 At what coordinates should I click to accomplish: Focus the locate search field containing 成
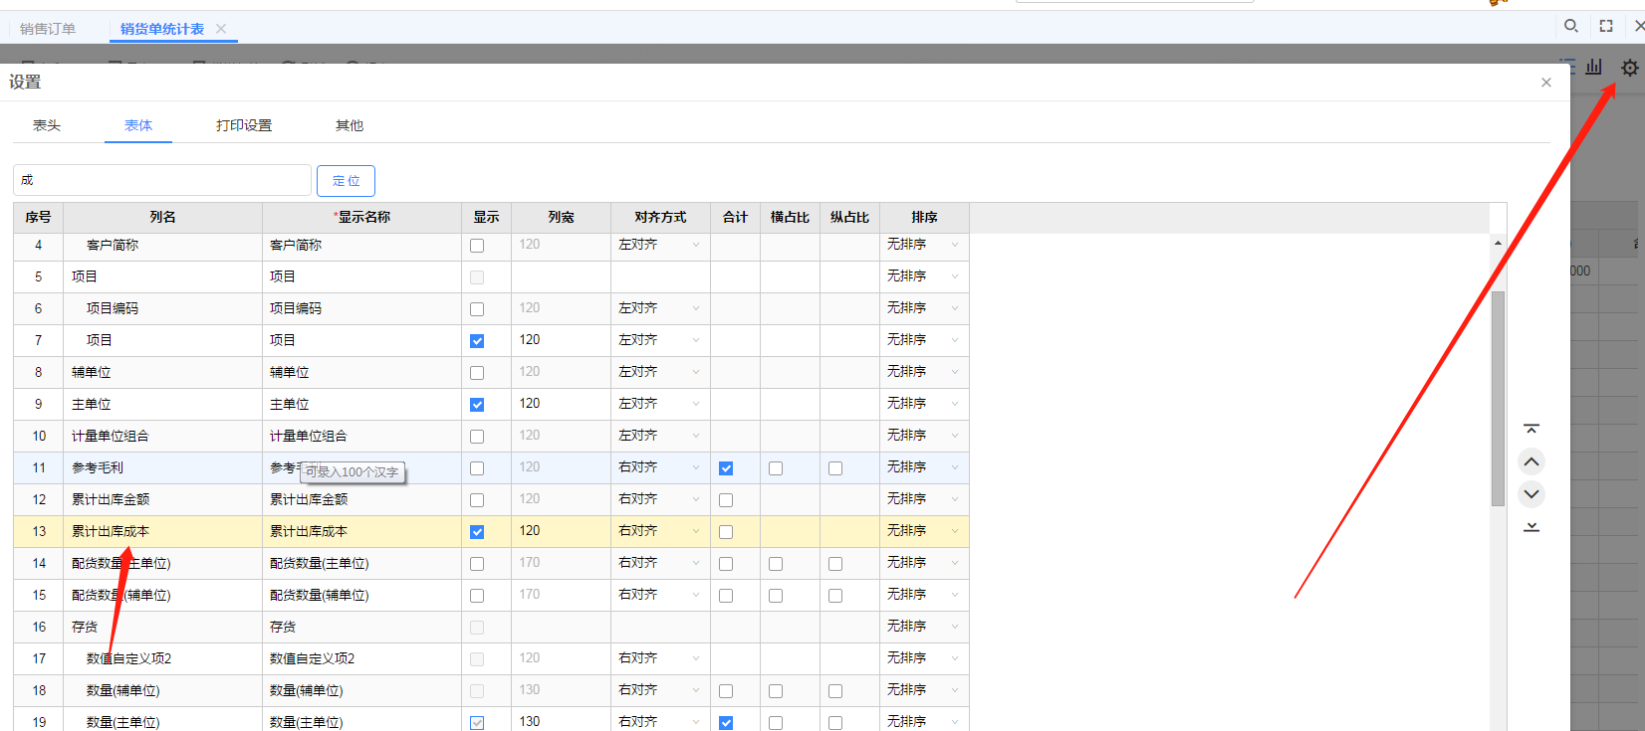(x=162, y=180)
